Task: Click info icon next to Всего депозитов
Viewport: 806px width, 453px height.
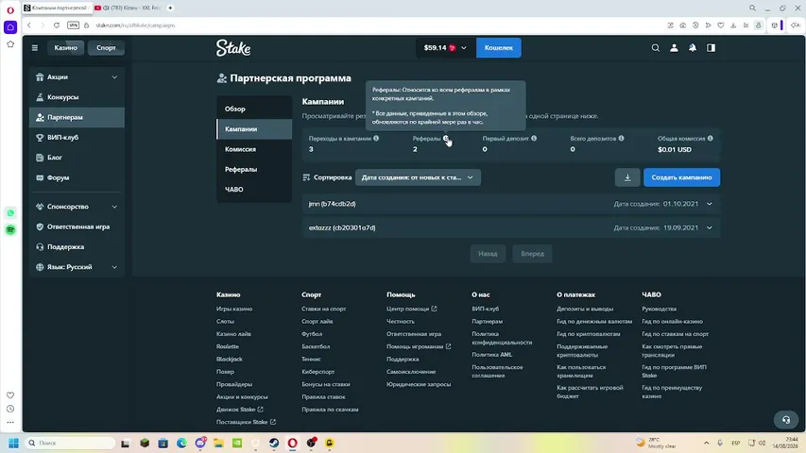Action: coord(622,138)
